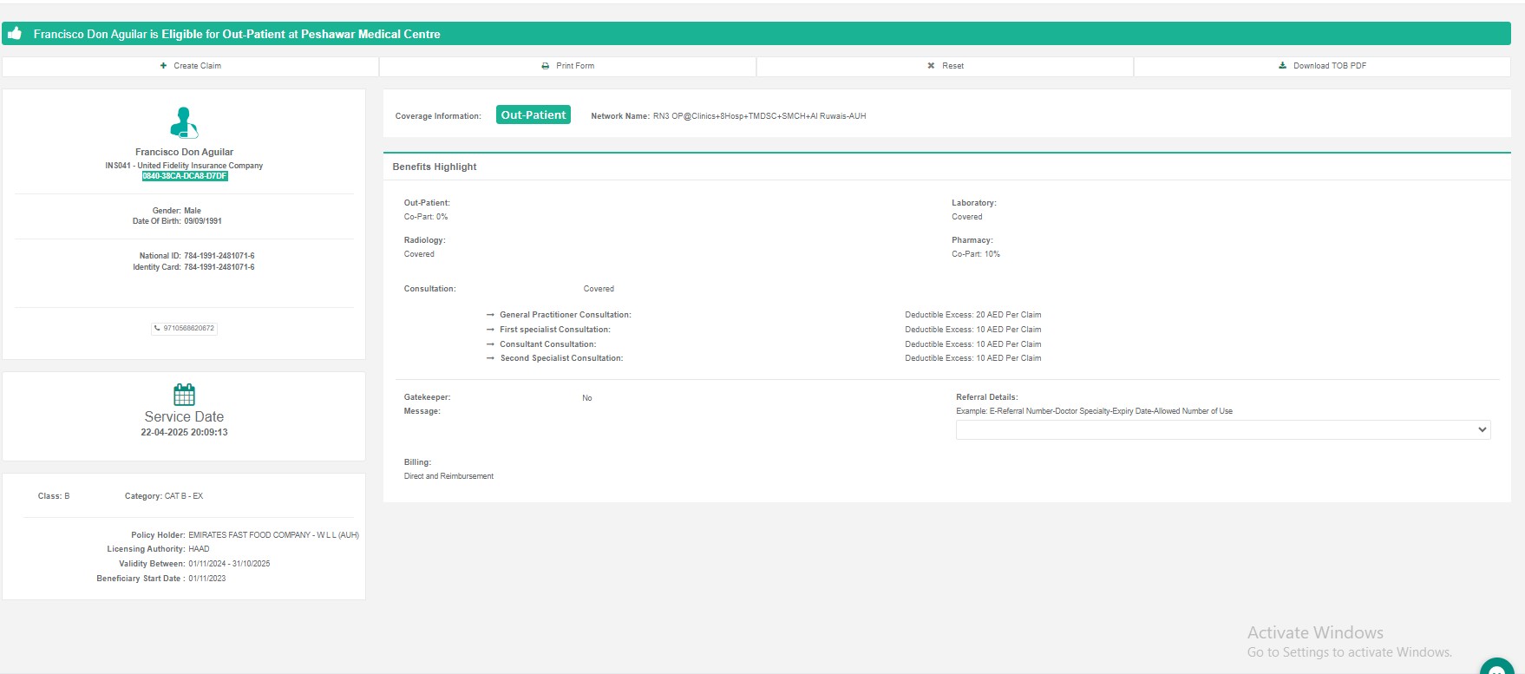Click patient name Francisco Don Aguilar

[x=184, y=152]
